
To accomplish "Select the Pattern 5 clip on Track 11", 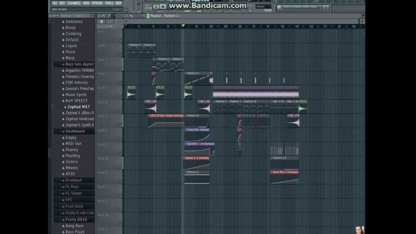I will (197, 177).
